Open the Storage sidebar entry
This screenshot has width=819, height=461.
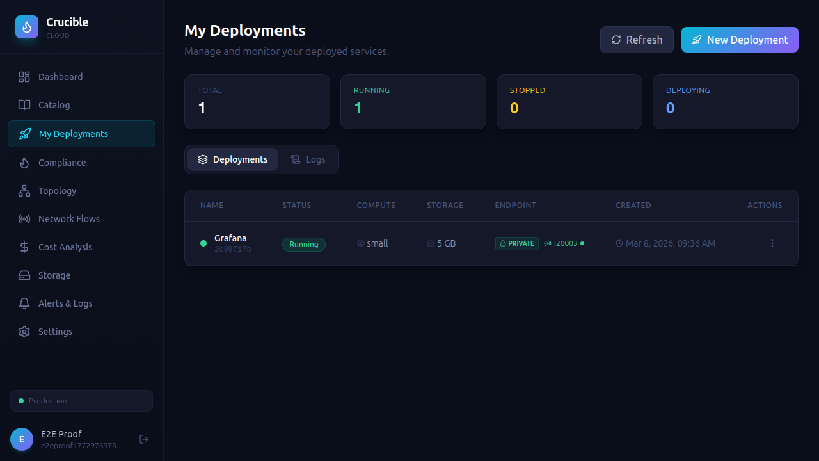54,275
